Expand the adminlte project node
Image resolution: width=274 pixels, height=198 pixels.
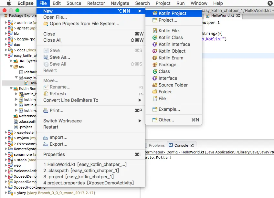coord(6,23)
